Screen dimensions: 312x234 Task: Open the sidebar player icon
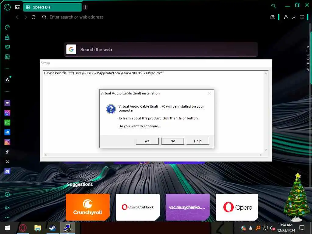[x=7, y=194]
